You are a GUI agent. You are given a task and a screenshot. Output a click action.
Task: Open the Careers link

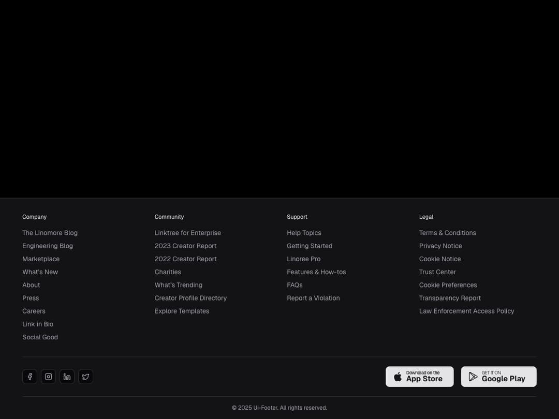(x=34, y=311)
